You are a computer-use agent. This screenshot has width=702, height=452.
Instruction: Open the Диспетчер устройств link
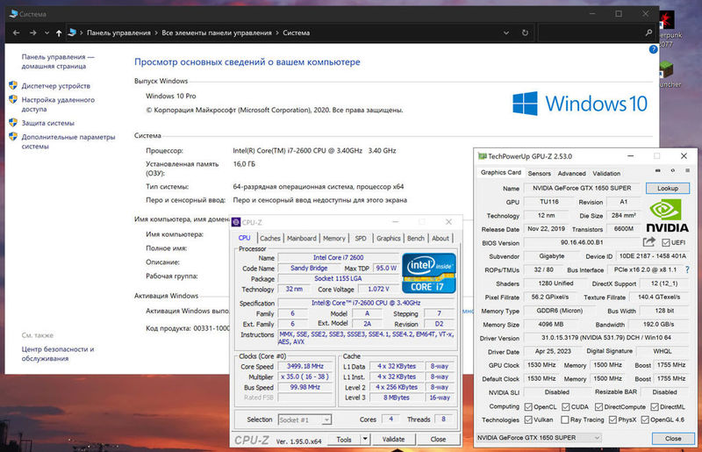56,85
